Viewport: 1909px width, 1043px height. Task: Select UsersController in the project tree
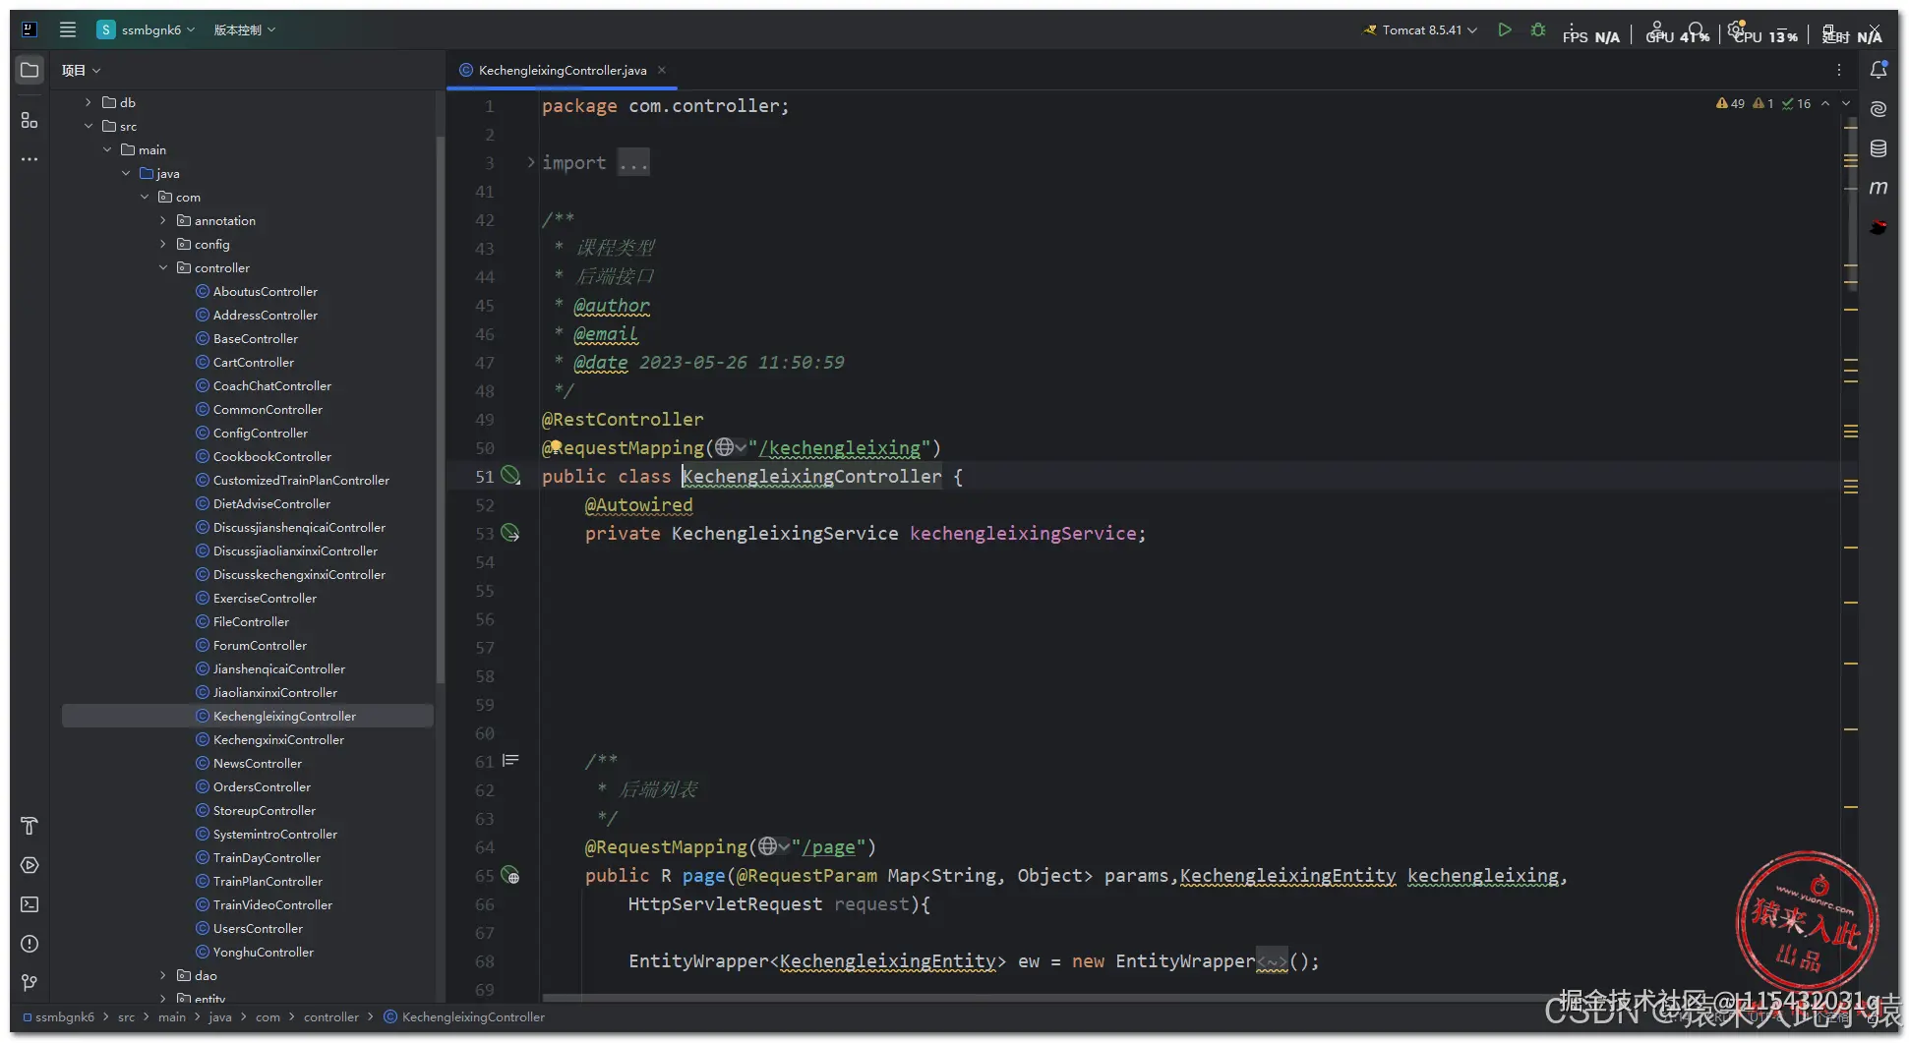click(x=258, y=928)
